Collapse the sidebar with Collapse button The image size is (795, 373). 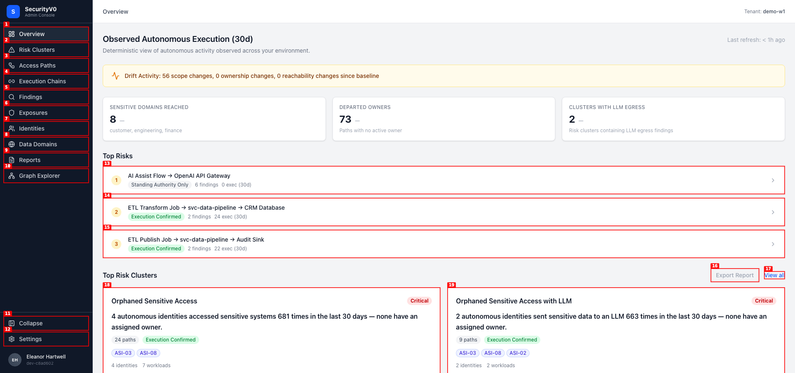(x=46, y=323)
